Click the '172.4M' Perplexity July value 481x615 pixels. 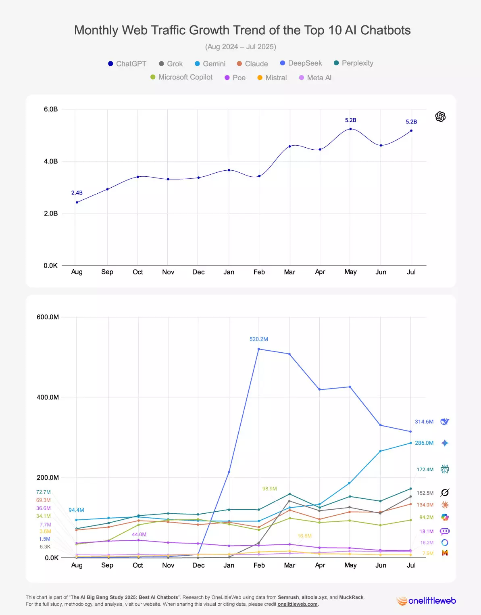pos(425,469)
